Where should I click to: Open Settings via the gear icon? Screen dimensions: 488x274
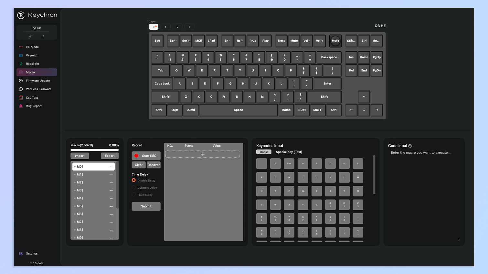pyautogui.click(x=21, y=254)
